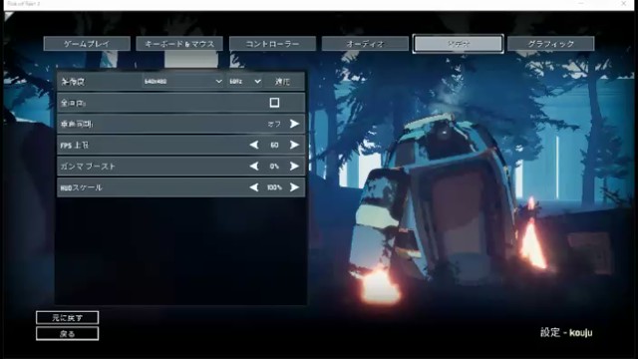Decrease FPS limit with left arrow
Screen dimensions: 638x359
(x=254, y=145)
